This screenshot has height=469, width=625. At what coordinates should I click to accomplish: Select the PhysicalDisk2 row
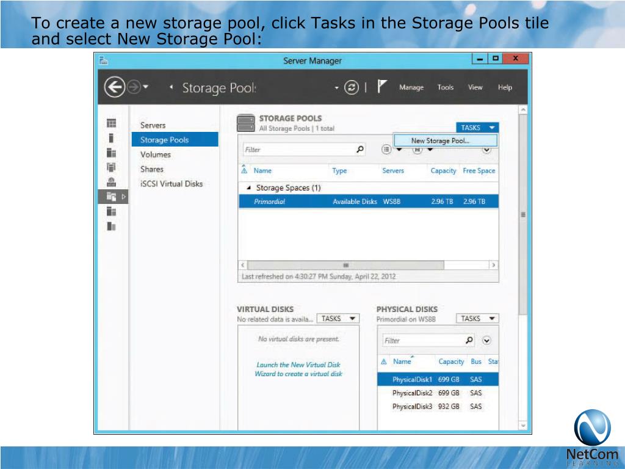pyautogui.click(x=438, y=393)
